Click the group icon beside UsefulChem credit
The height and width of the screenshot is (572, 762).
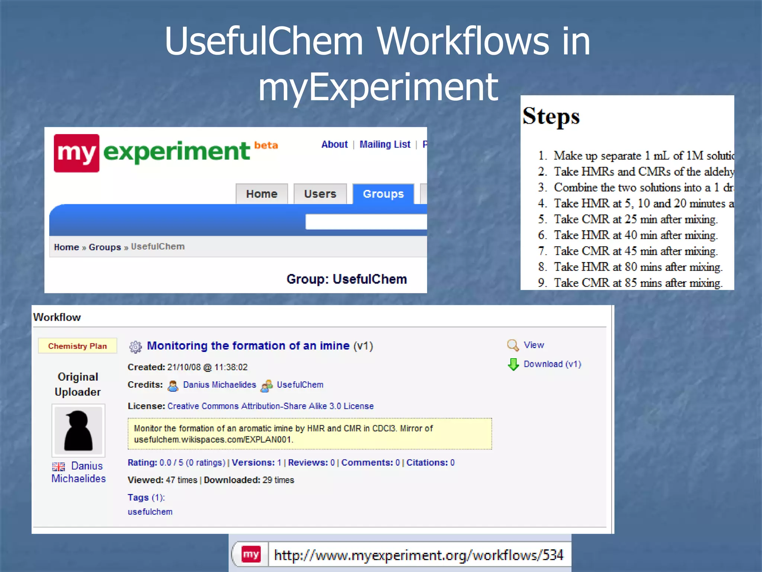(267, 386)
